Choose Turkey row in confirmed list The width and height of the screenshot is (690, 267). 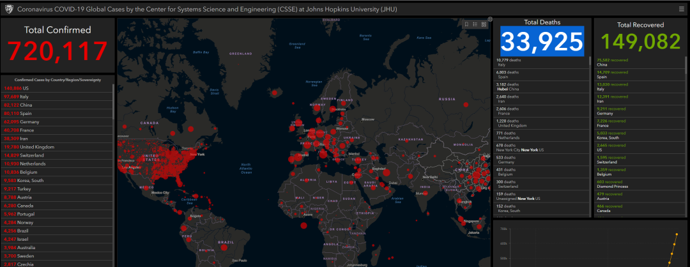coord(24,188)
